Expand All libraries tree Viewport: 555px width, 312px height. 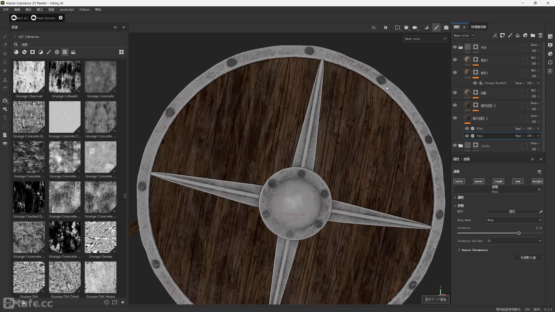point(15,37)
